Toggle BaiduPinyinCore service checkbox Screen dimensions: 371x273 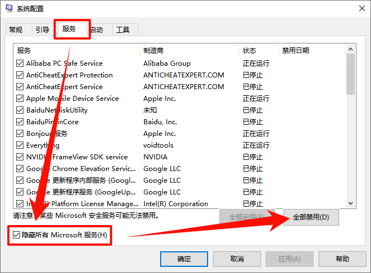(20, 121)
